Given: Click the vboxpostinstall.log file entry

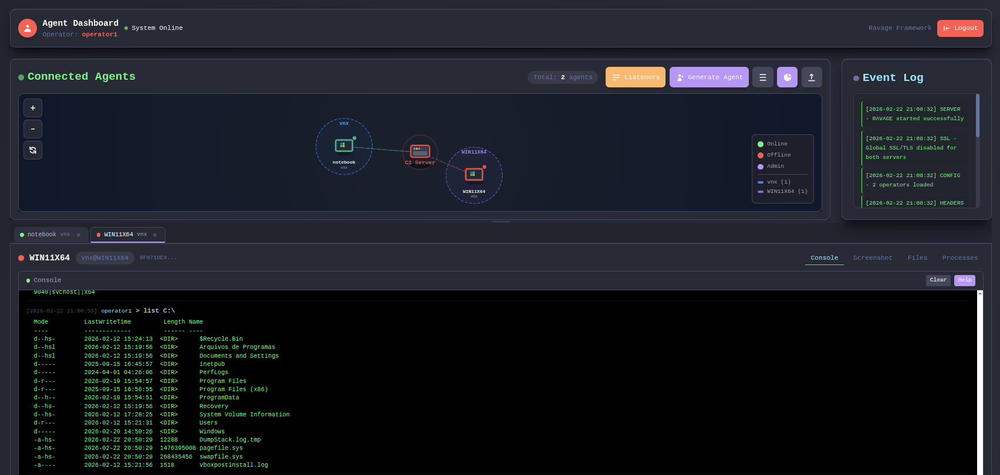Looking at the screenshot, I should click(x=234, y=465).
